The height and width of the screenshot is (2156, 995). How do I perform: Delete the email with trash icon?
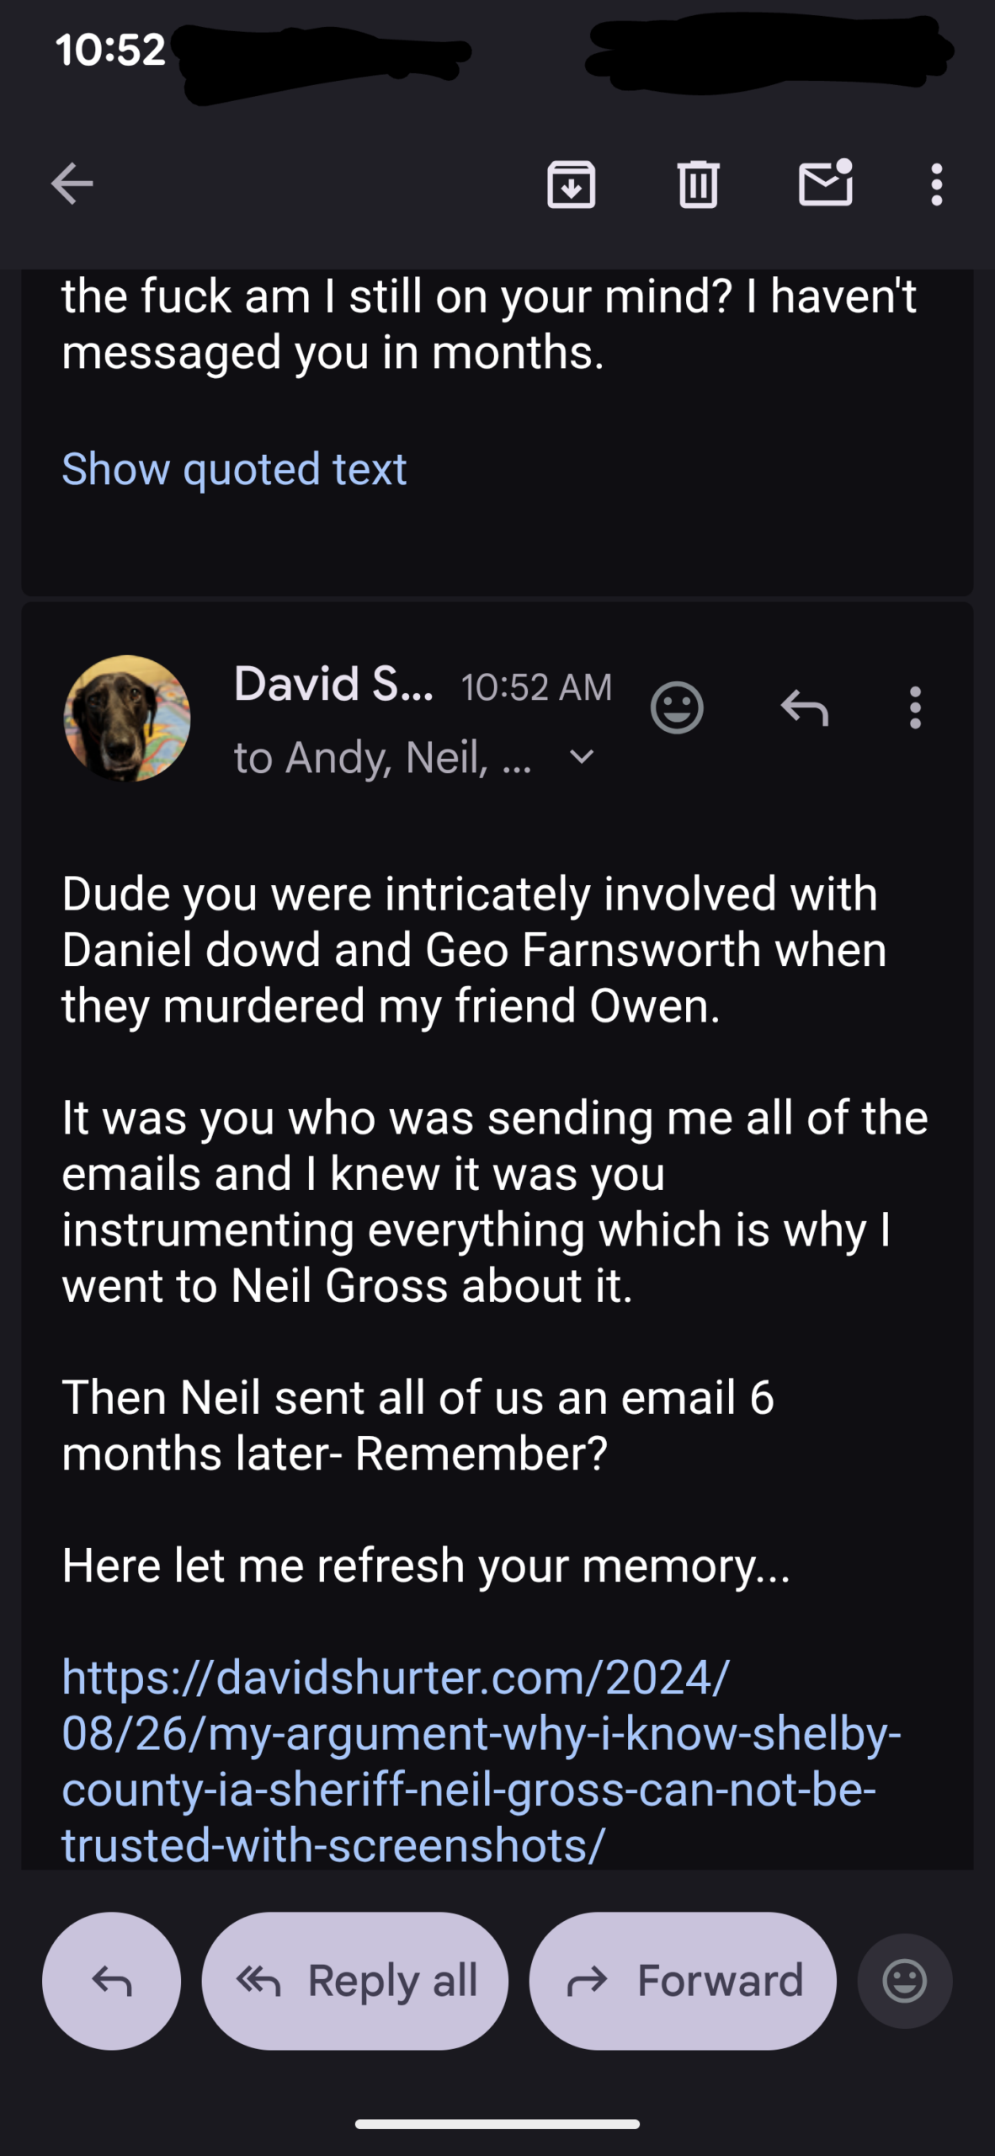coord(698,184)
